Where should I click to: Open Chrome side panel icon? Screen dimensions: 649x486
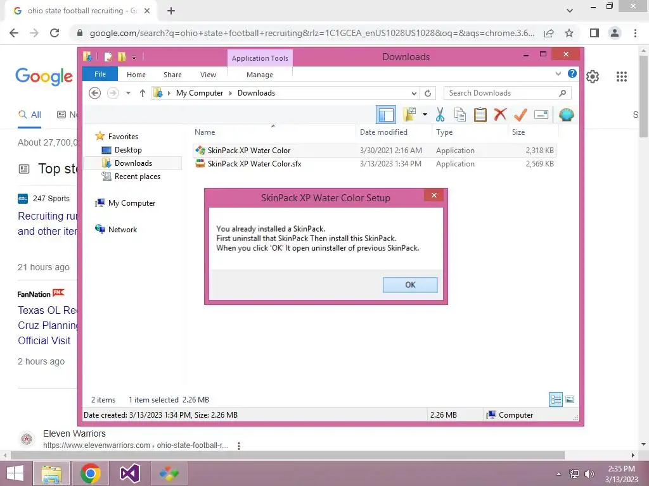594,33
